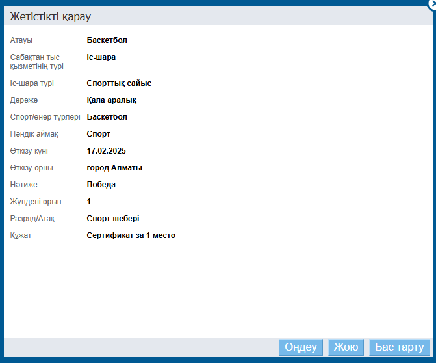Click the Жүлделі орын value 1
This screenshot has width=436, height=363.
89,202
